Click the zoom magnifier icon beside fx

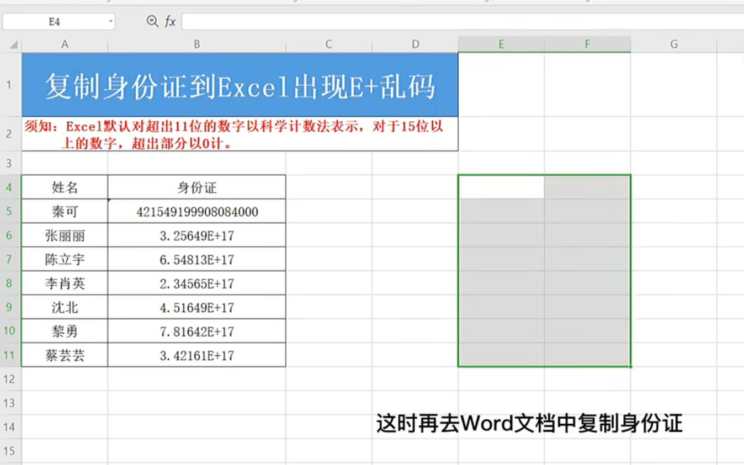tap(152, 21)
